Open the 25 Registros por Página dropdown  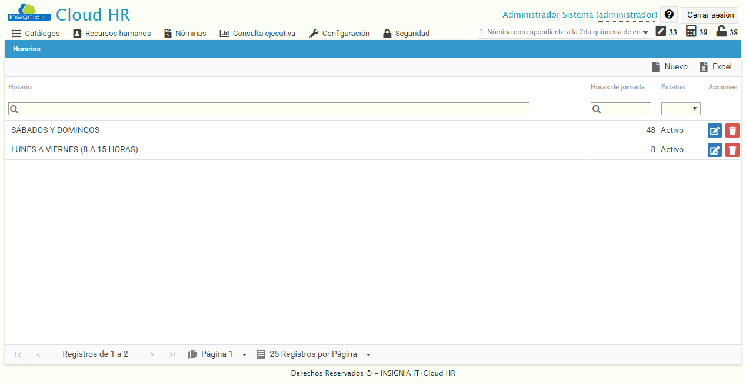(368, 354)
